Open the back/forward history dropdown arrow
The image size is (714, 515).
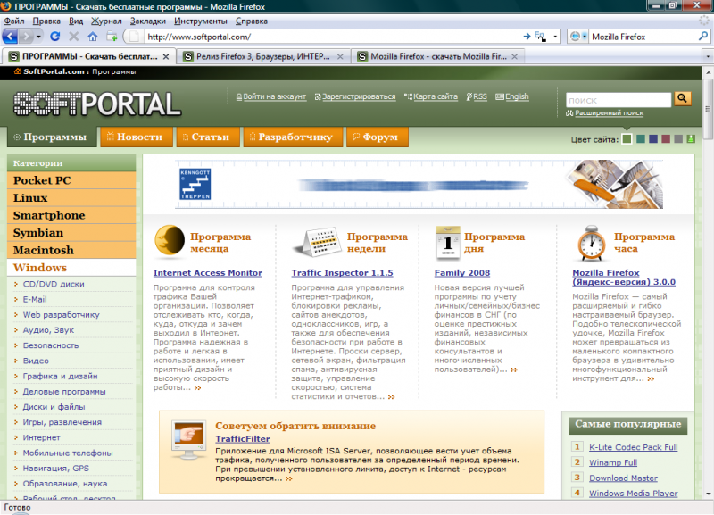(x=38, y=37)
